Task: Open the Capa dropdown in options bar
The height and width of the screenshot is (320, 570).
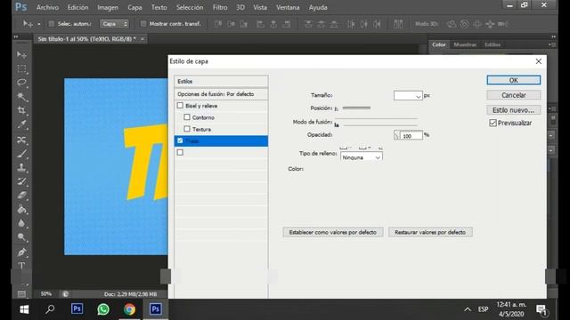Action: coord(114,24)
